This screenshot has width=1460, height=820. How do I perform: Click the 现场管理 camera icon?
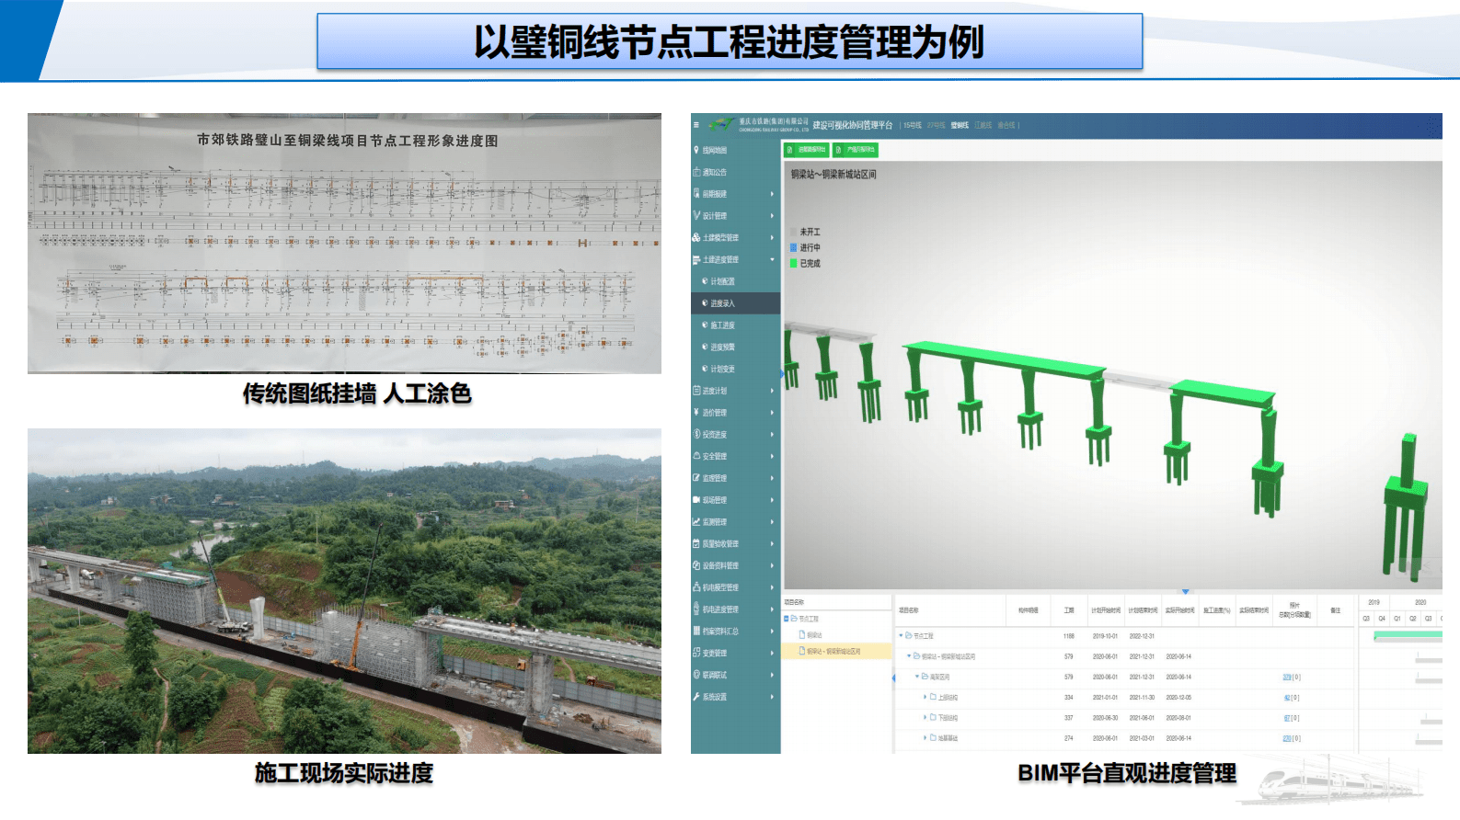[696, 500]
